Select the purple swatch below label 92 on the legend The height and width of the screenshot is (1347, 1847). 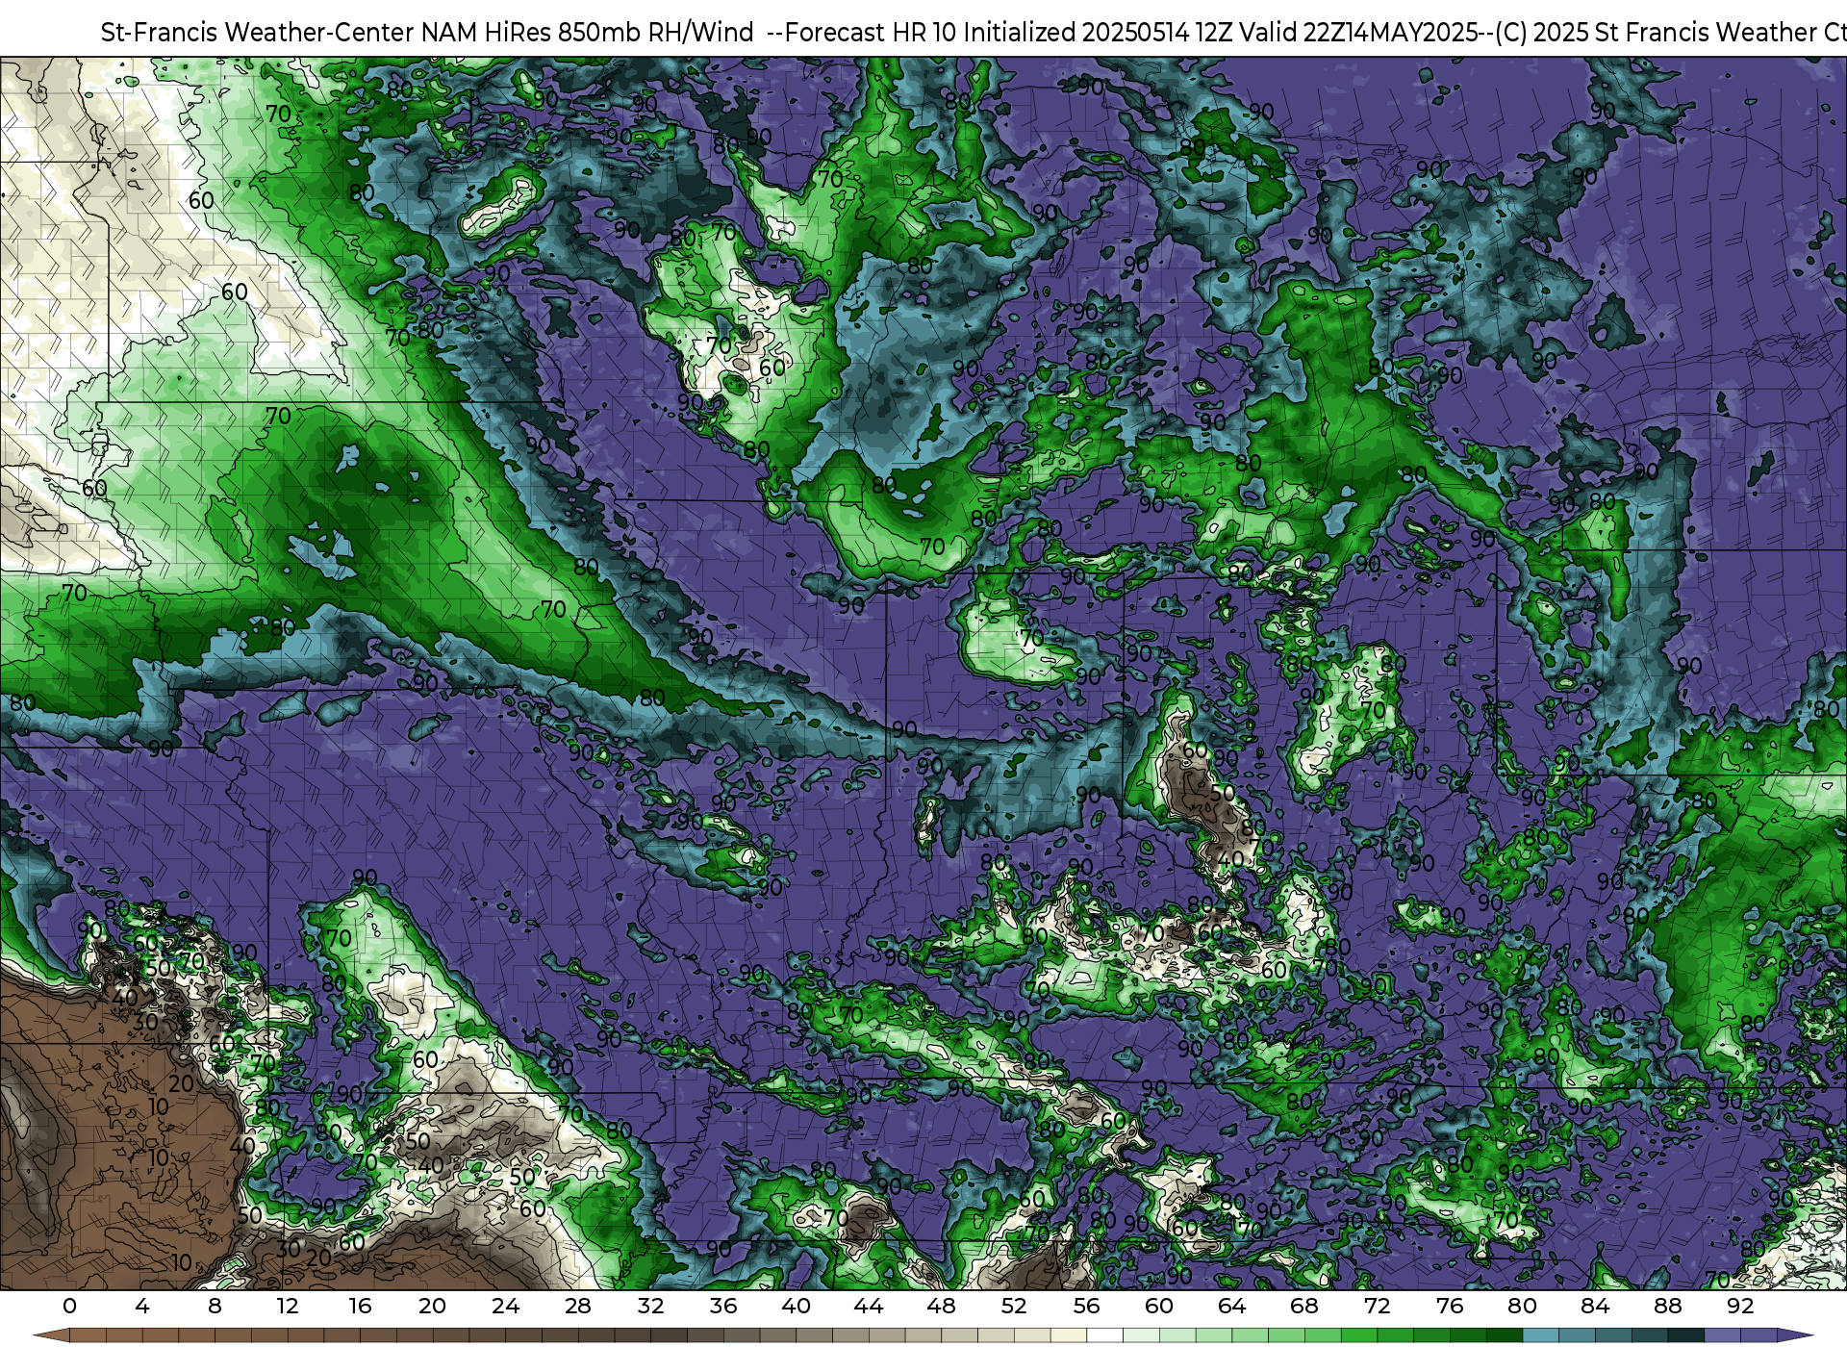(x=1758, y=1335)
